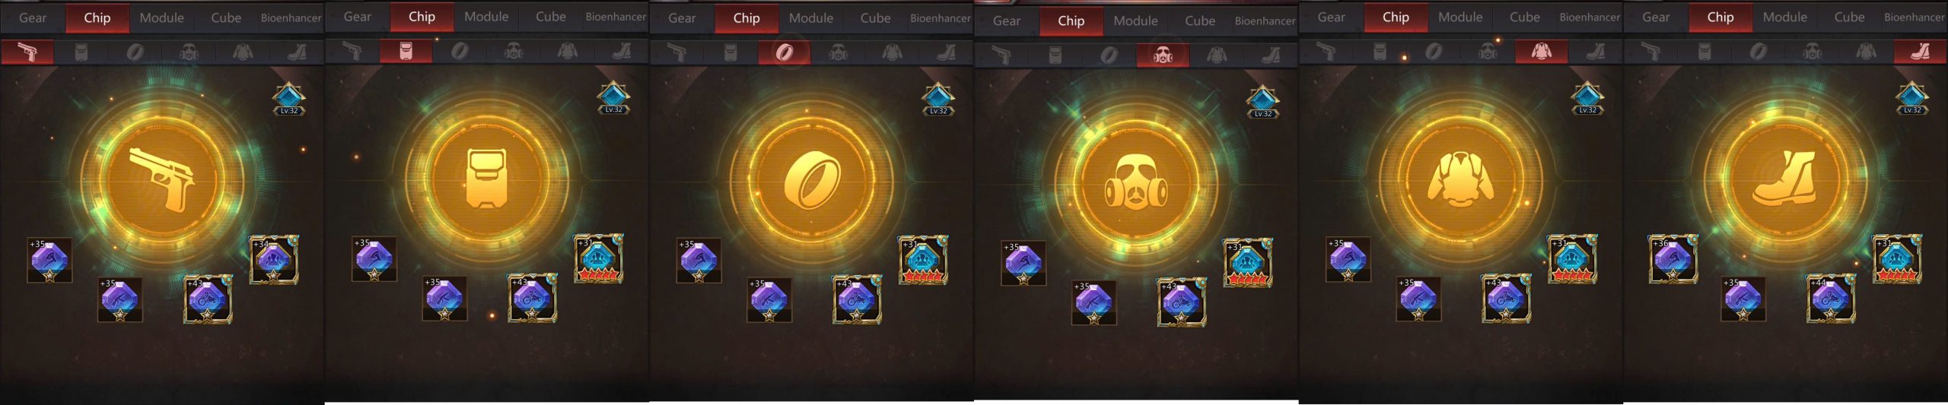This screenshot has height=405, width=1948.
Task: Open the +44 gold-framed chip
Action: tap(1831, 299)
